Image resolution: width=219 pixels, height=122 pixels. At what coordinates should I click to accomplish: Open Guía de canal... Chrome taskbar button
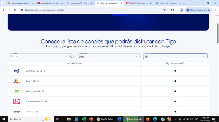click(x=134, y=119)
